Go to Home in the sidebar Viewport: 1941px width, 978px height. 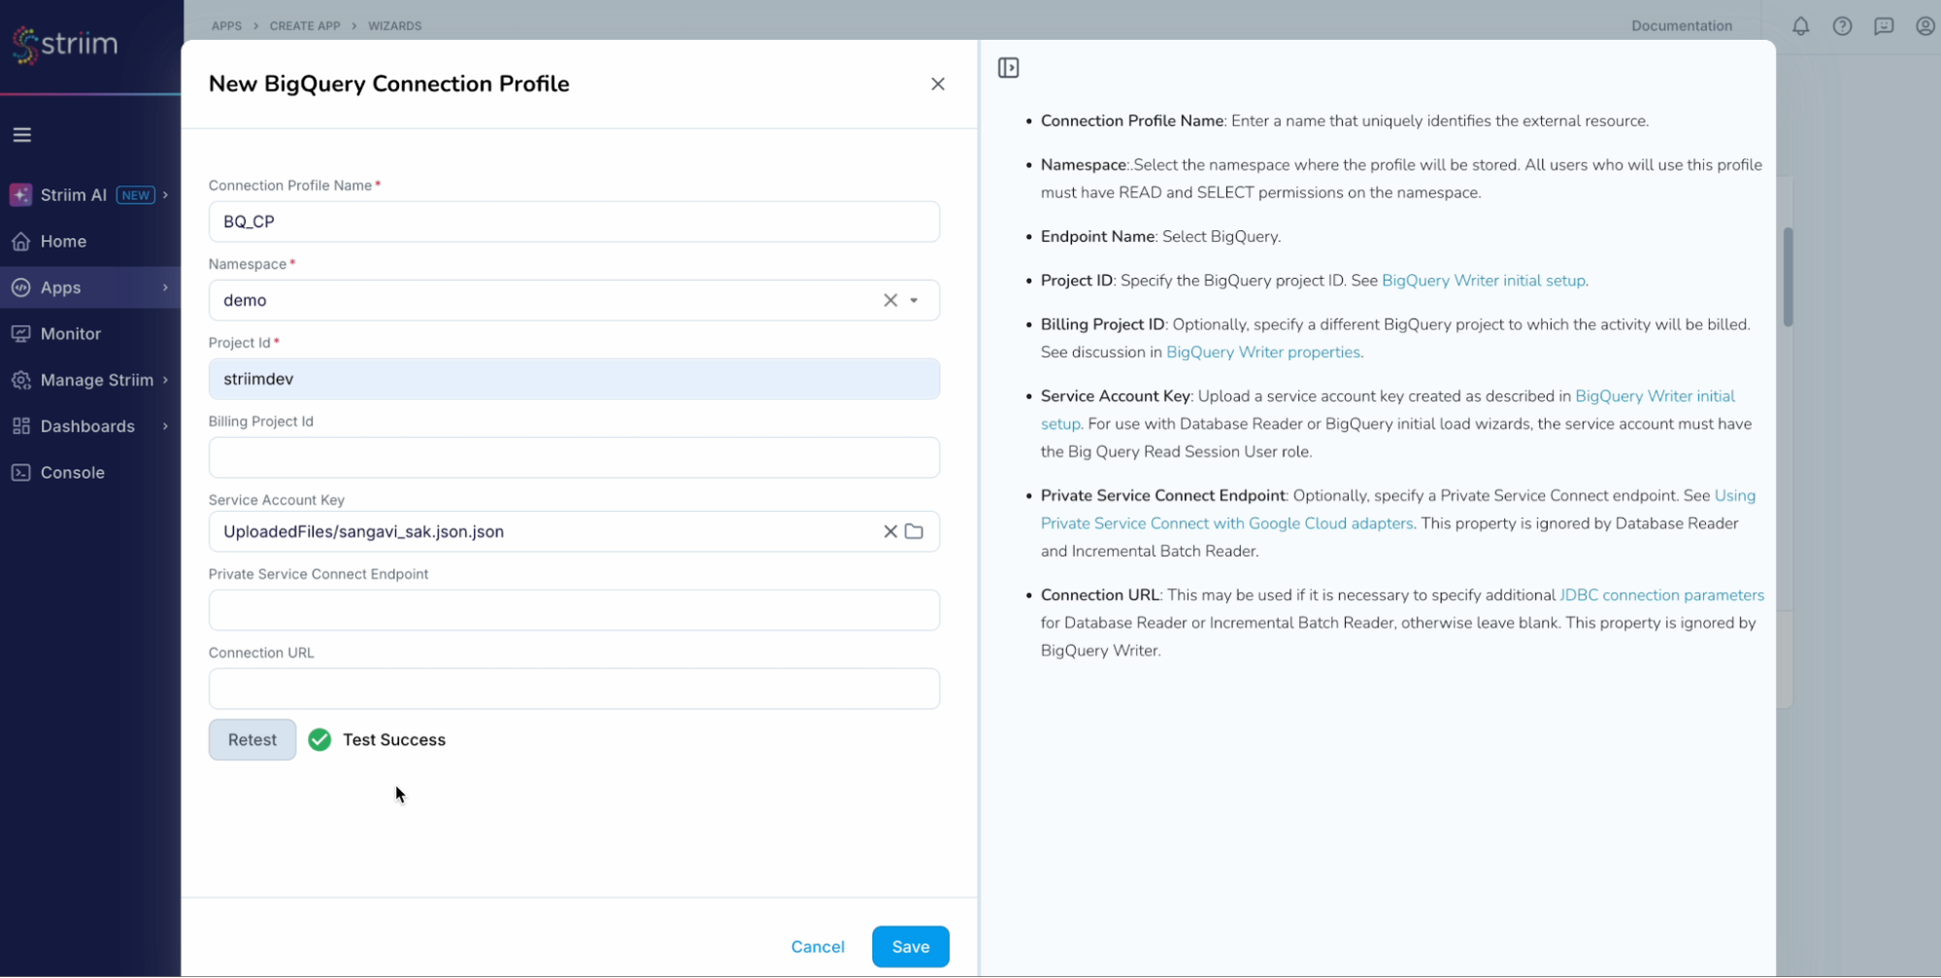(x=90, y=241)
